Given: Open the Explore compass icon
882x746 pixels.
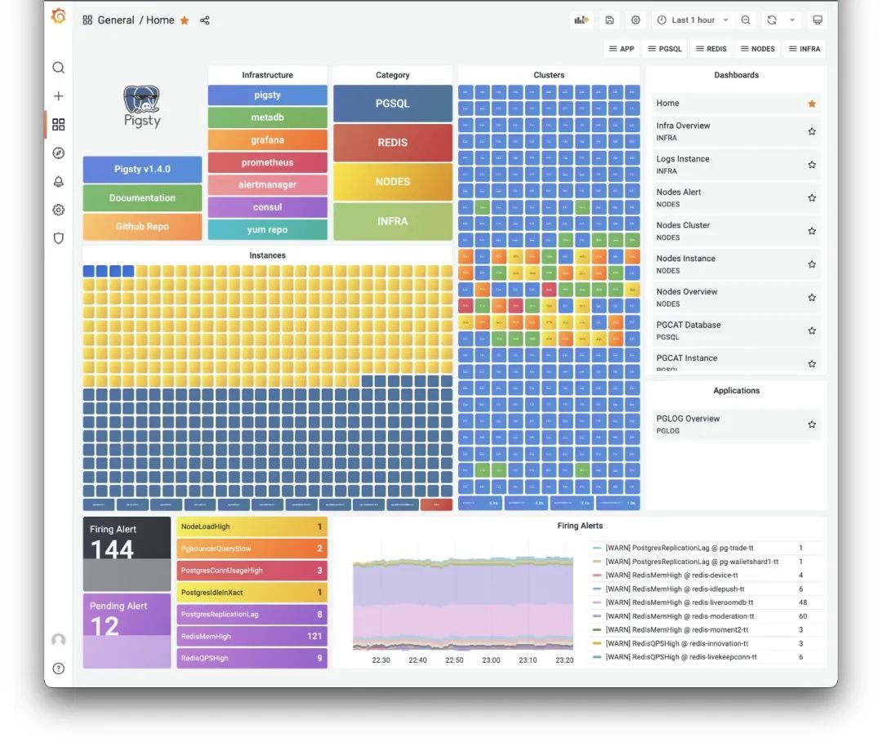Looking at the screenshot, I should click(58, 153).
